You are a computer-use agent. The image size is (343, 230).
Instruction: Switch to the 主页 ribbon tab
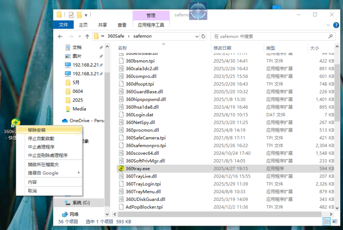83,25
